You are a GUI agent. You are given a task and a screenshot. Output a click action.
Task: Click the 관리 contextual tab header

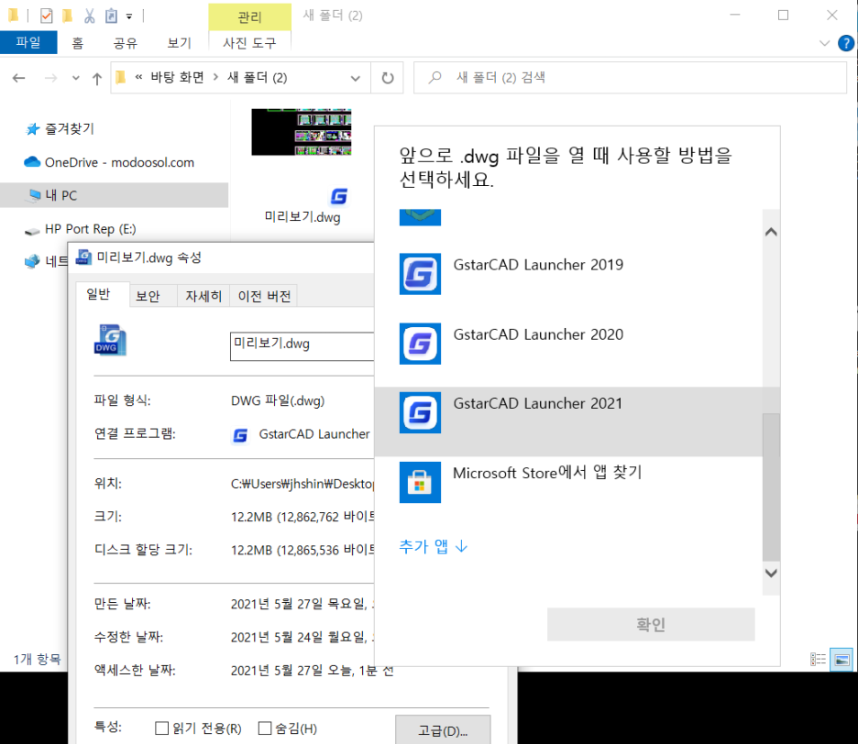249,17
